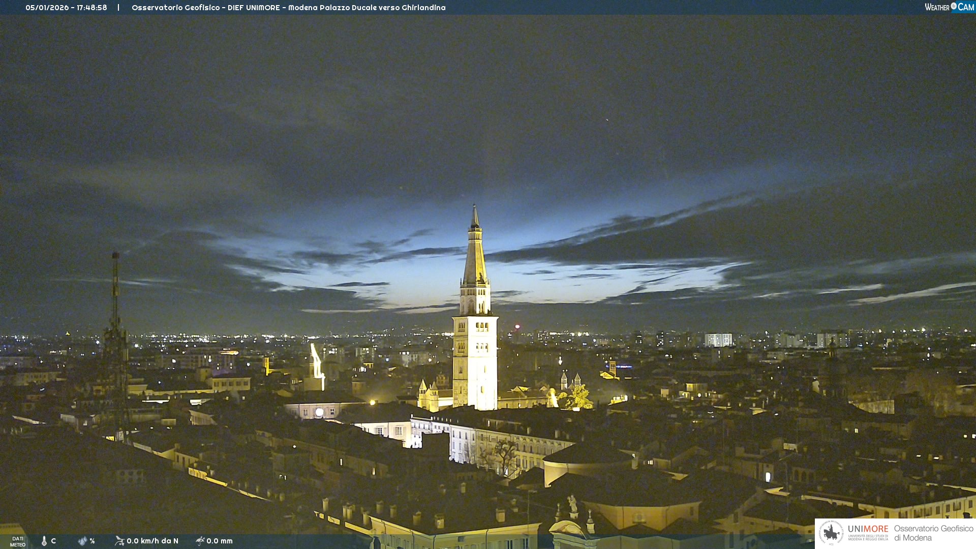
Task: Click the 0.0 mm rainfall reading
Action: pos(220,541)
